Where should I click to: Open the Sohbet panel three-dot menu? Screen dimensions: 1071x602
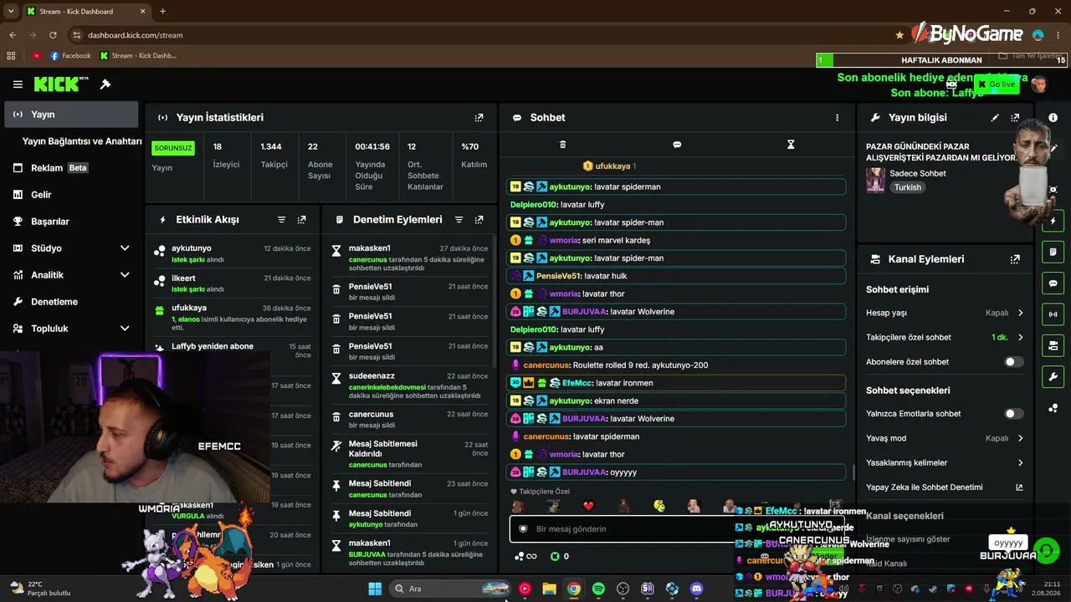[837, 118]
